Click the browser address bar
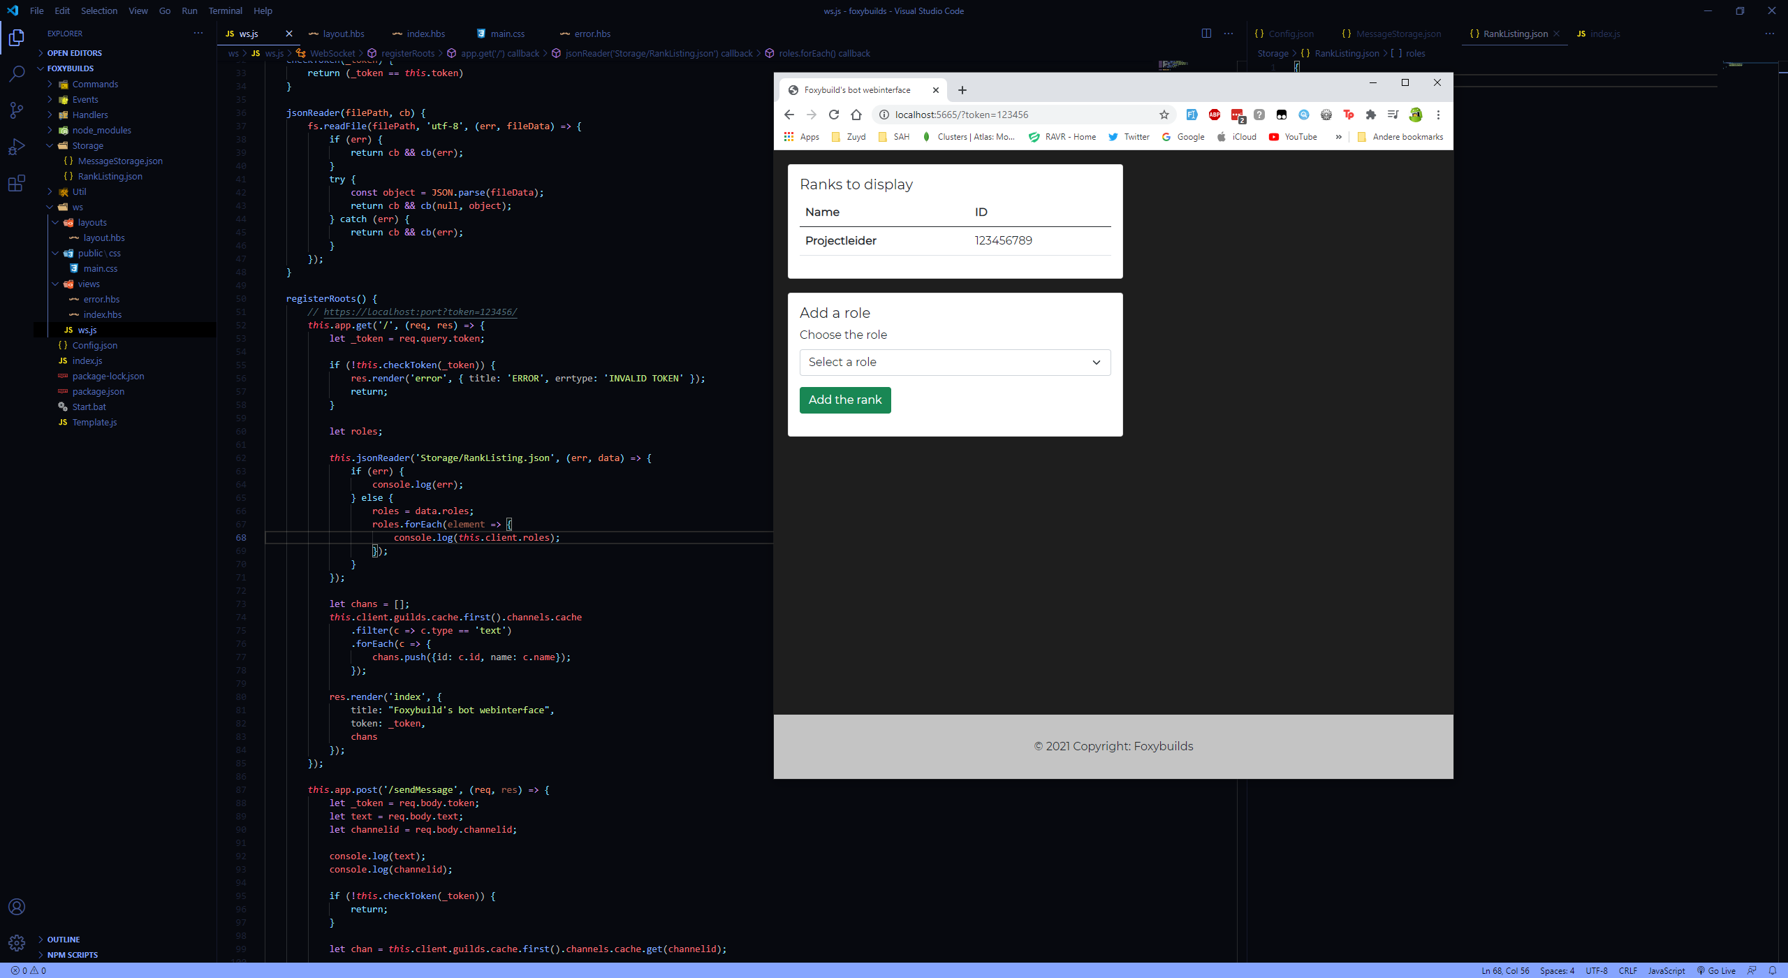Image resolution: width=1788 pixels, height=978 pixels. coord(1013,115)
